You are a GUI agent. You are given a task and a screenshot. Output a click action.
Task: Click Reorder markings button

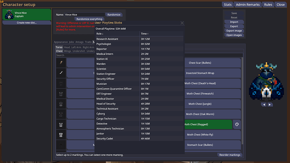(x=230, y=155)
